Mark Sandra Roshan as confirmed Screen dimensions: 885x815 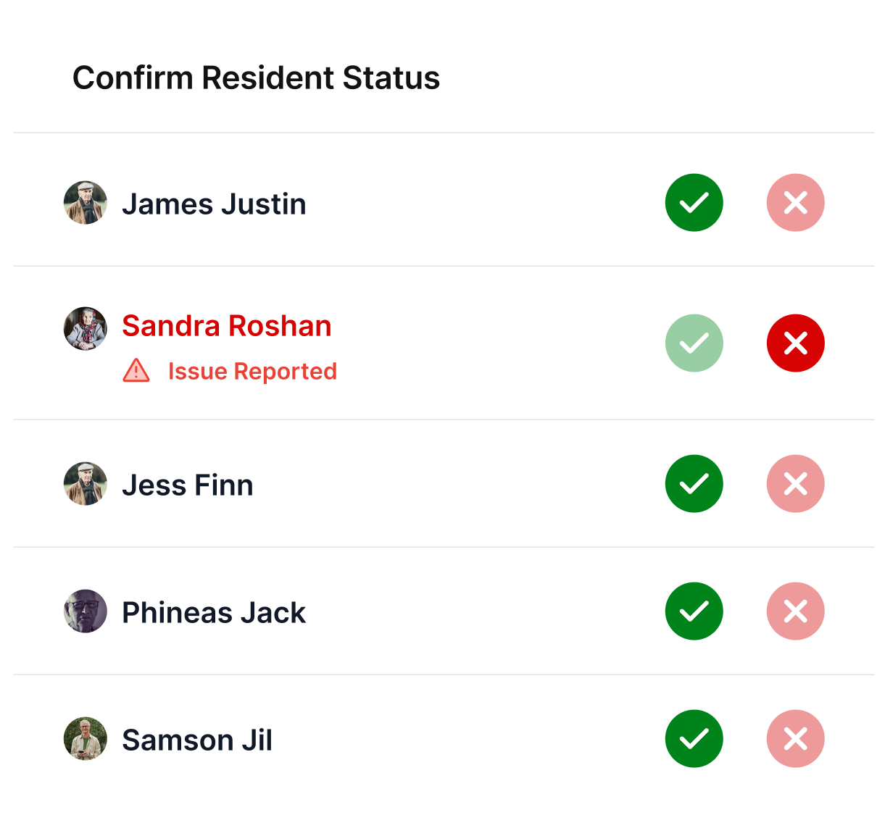[x=694, y=343]
